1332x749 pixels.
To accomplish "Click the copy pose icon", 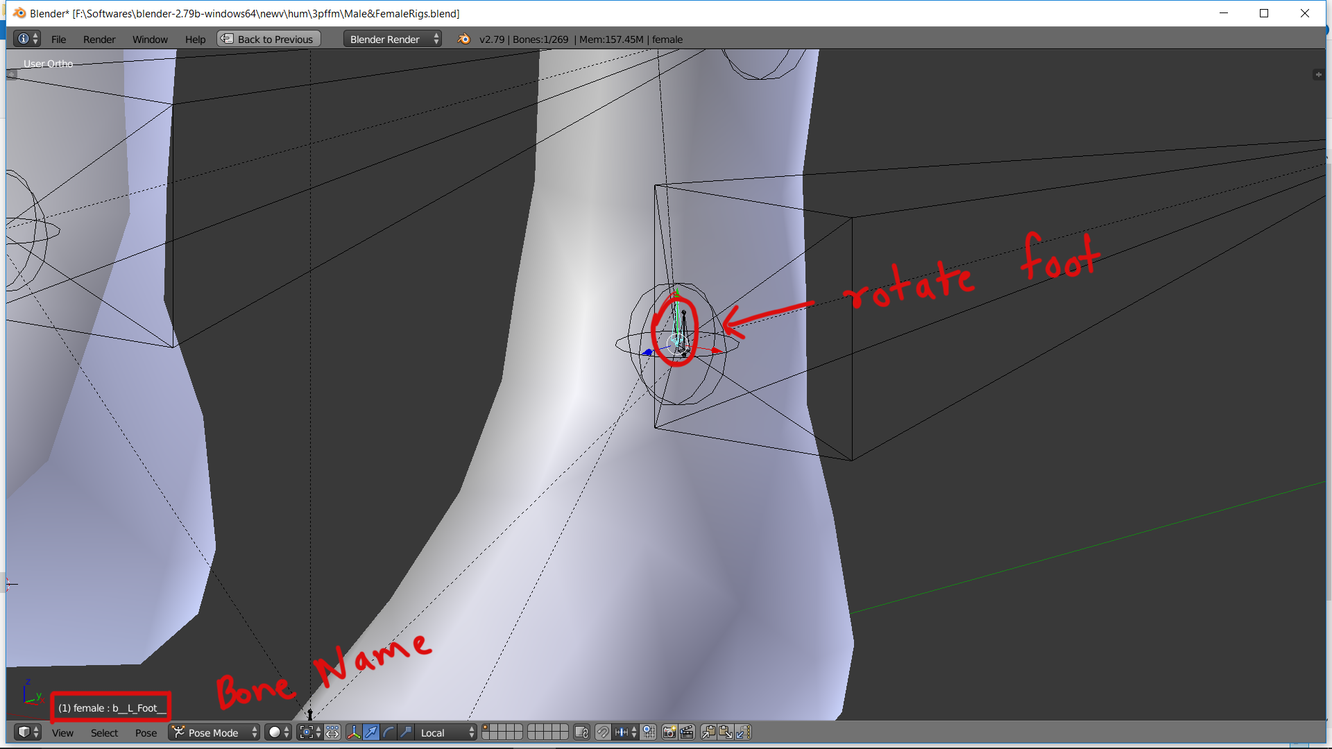I will click(708, 732).
